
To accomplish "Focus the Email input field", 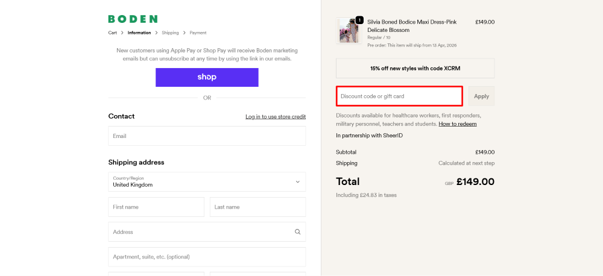I will pyautogui.click(x=207, y=136).
